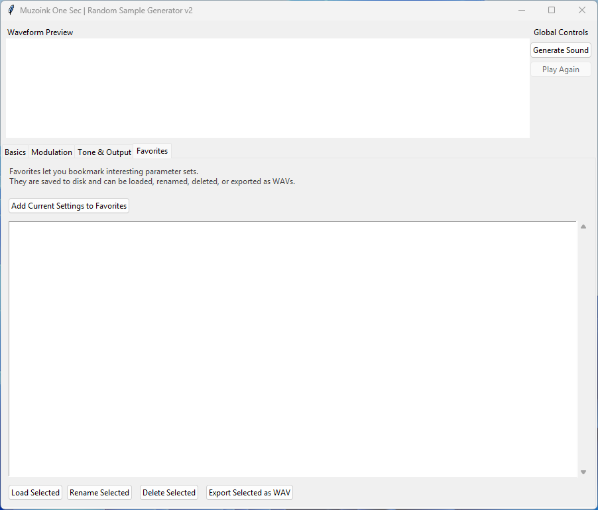The width and height of the screenshot is (598, 510).
Task: Select the Favorites tab
Action: 152,151
